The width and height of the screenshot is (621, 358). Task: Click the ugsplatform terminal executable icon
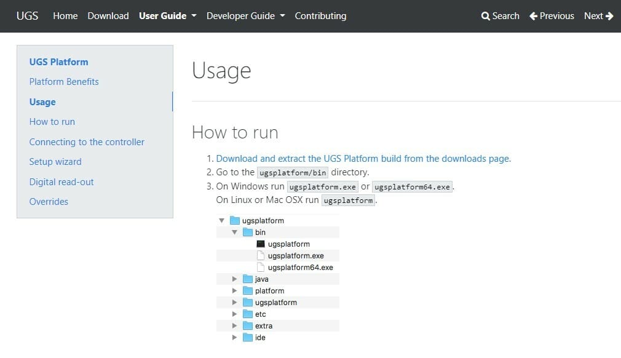click(261, 244)
